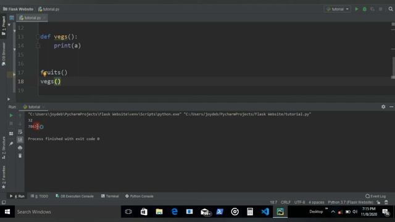Open Search Everywhere magnifier icon
Viewport: 395px width, 222px height.
click(x=391, y=9)
